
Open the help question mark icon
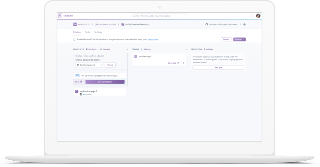(x=245, y=25)
